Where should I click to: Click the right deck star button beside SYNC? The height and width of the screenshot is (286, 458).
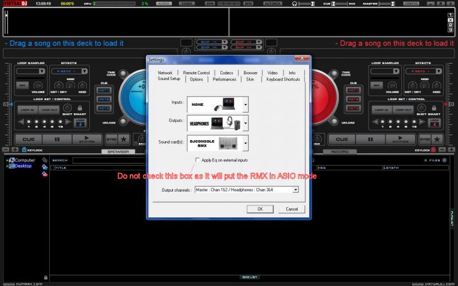point(437,140)
